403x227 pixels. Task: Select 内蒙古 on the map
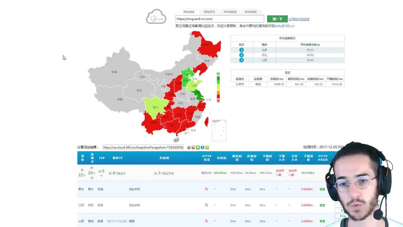[x=169, y=74]
